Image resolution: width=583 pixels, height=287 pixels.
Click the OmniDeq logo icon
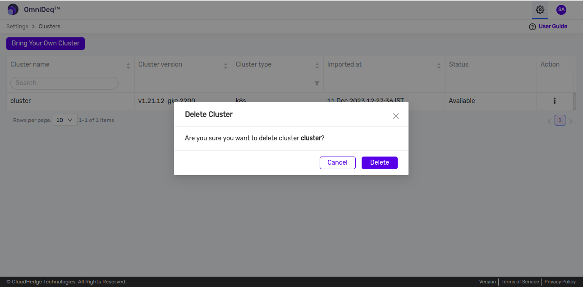point(13,9)
